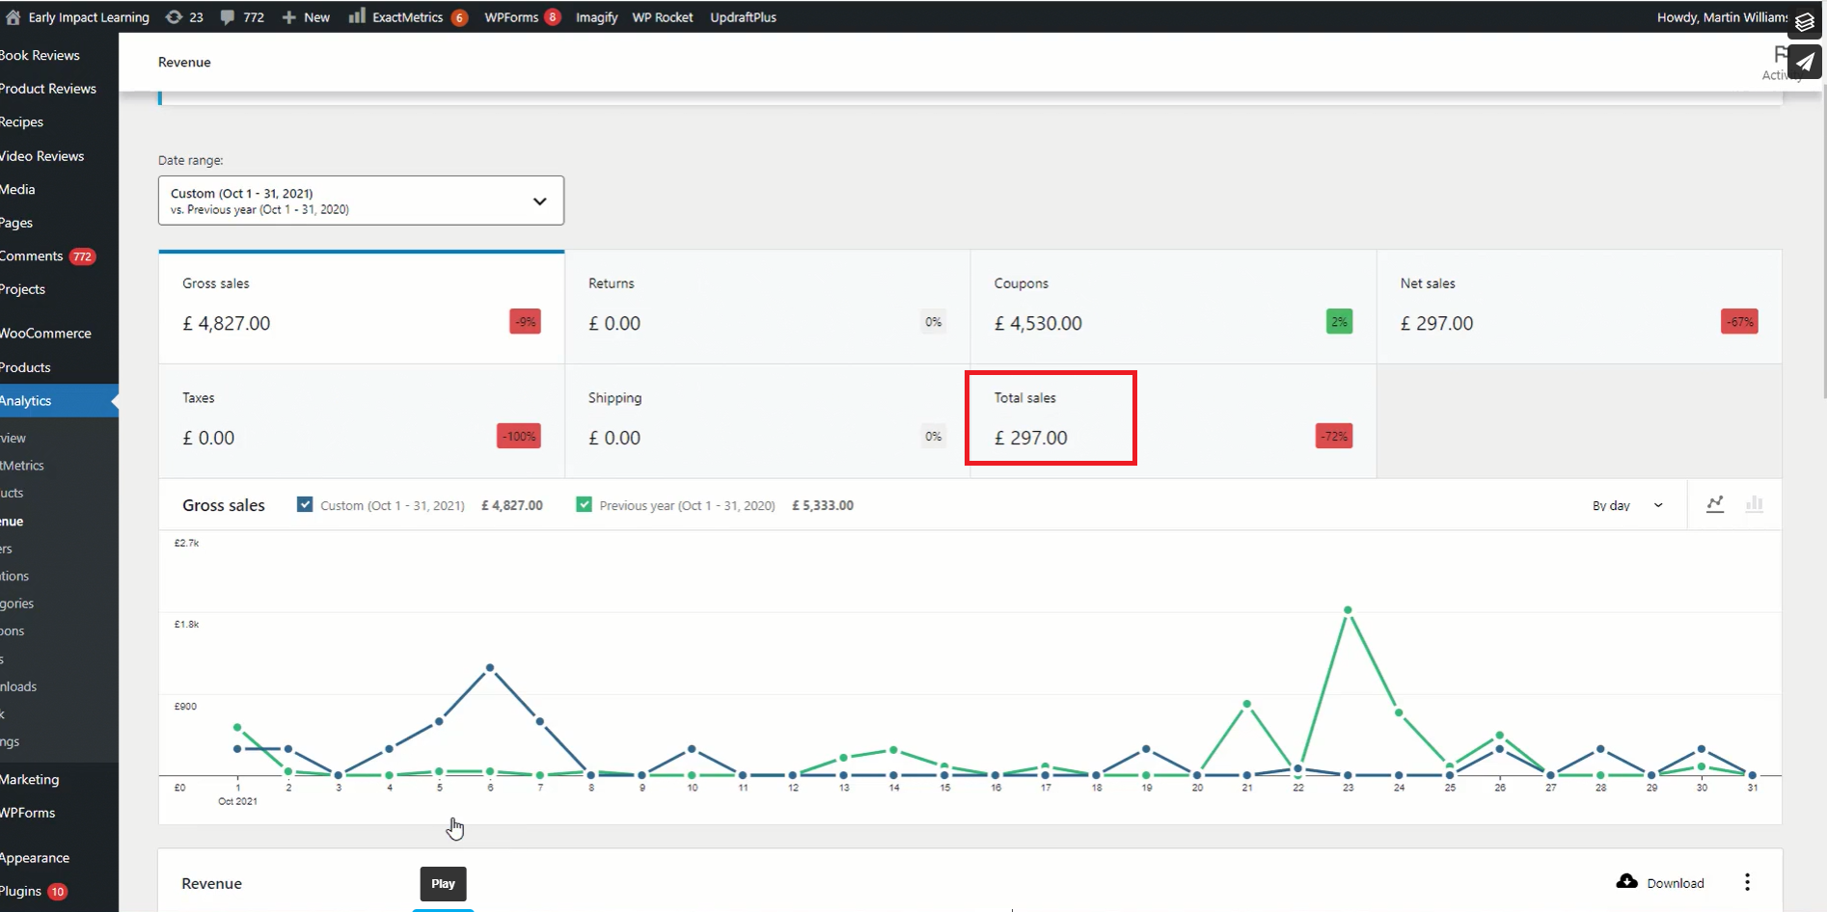Click the -100% Taxes change badge
The height and width of the screenshot is (912, 1827).
click(519, 436)
